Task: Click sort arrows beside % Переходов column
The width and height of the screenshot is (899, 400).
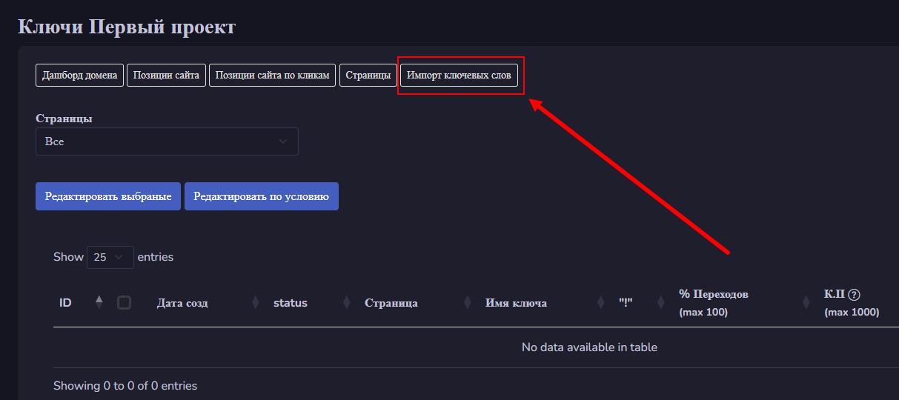Action: coord(806,302)
